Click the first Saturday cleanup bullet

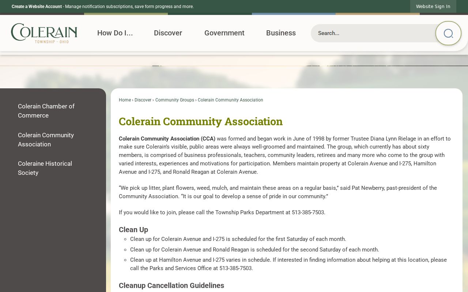(x=238, y=239)
